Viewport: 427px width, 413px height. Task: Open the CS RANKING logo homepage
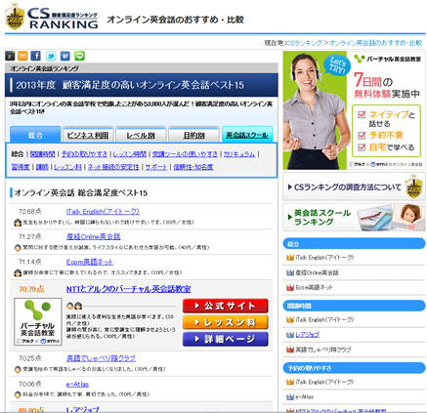(52, 17)
